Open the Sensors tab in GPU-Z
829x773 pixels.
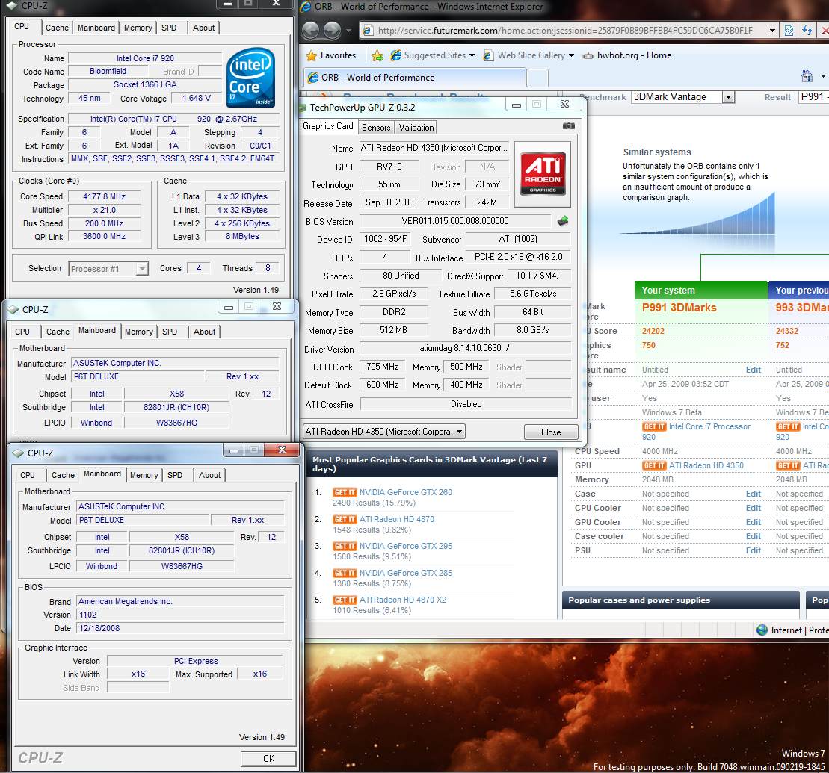(x=376, y=127)
